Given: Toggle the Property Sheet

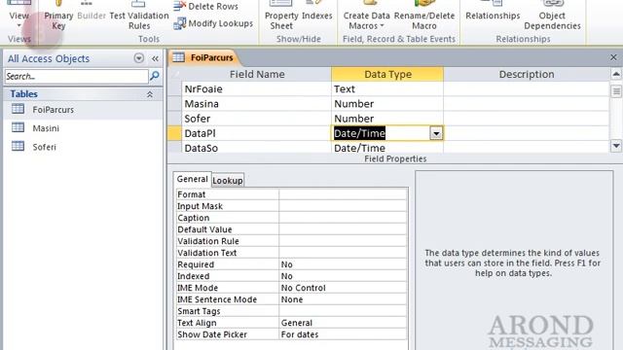Looking at the screenshot, I should [x=281, y=16].
